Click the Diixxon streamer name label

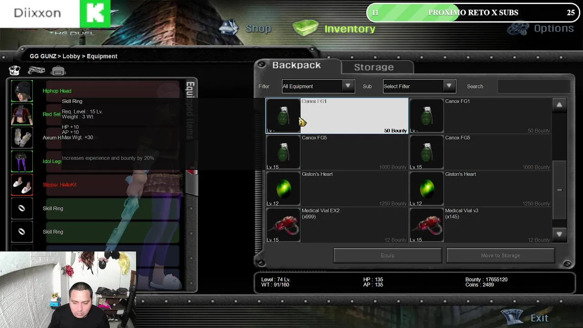(37, 13)
